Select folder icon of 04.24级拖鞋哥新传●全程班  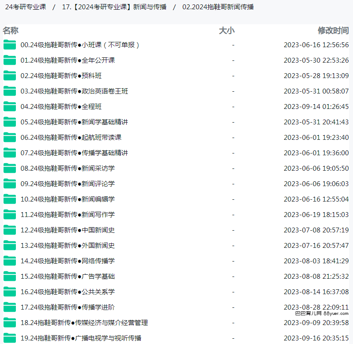pyautogui.click(x=10, y=106)
